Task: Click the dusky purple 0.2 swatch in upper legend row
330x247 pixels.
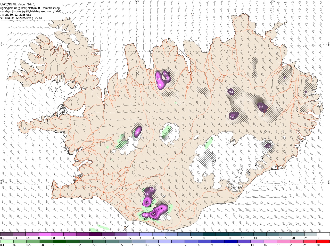Action: pos(6,234)
